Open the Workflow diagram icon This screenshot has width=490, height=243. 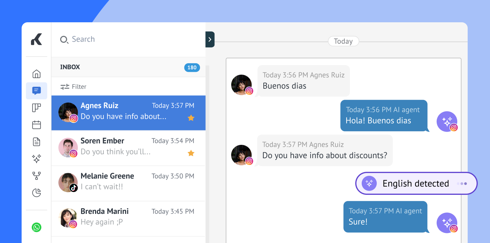coord(36,176)
